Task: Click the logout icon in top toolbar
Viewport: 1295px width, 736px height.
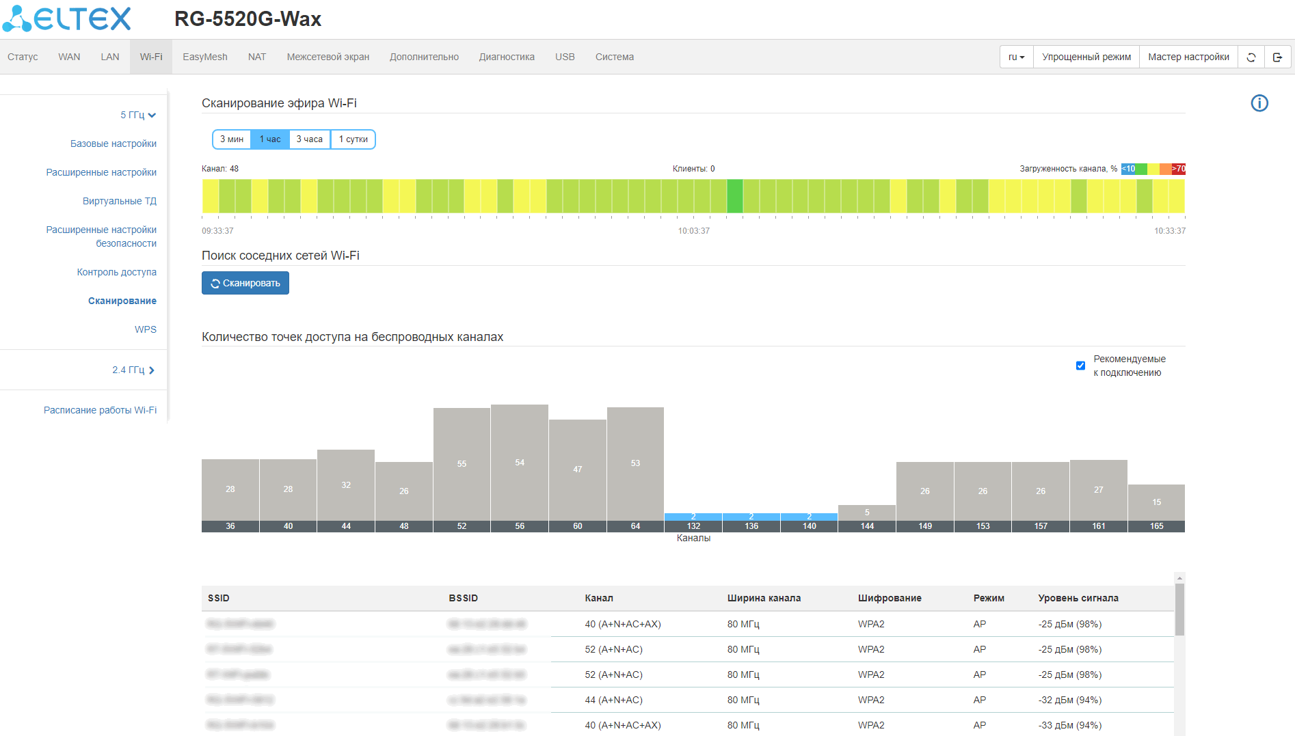Action: [x=1277, y=57]
